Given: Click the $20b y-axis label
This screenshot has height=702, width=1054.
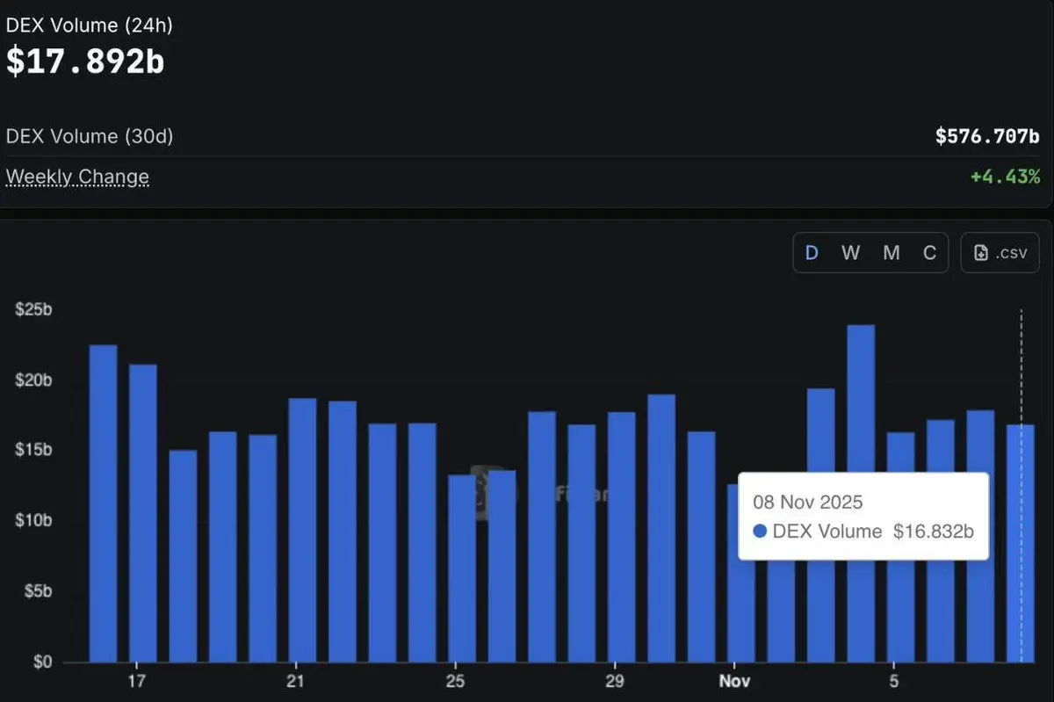Looking at the screenshot, I should (33, 380).
